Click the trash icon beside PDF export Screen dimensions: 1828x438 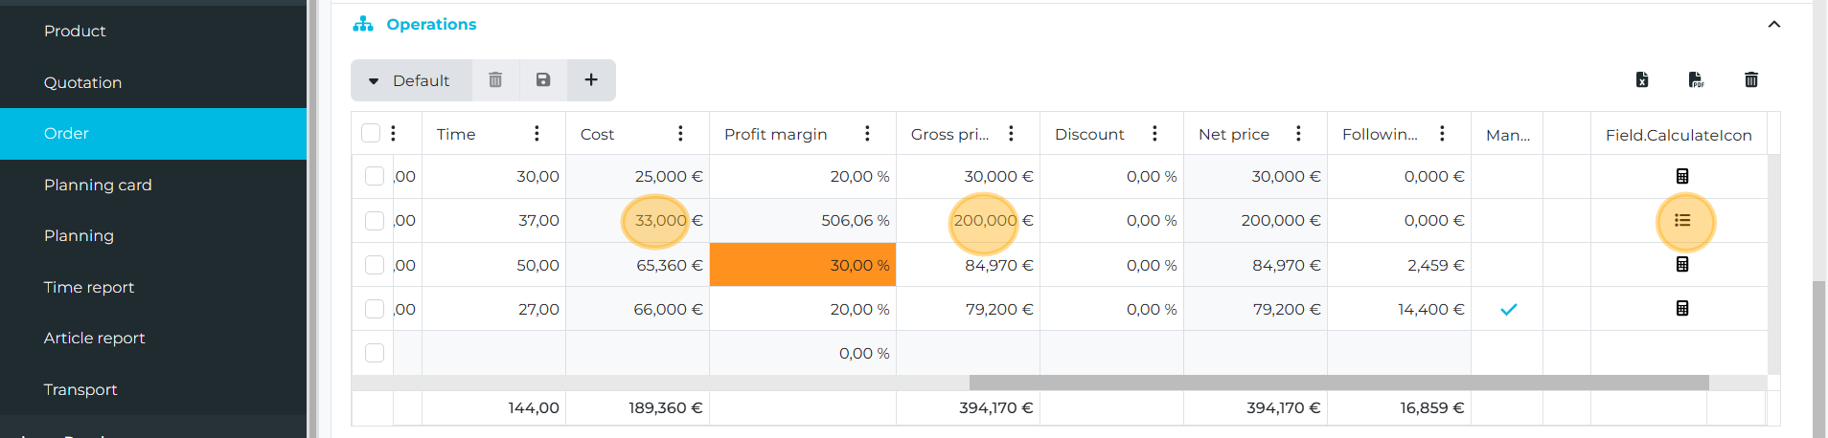[x=1750, y=80]
